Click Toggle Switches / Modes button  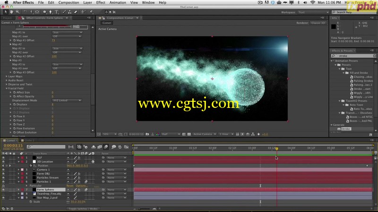(x=83, y=209)
